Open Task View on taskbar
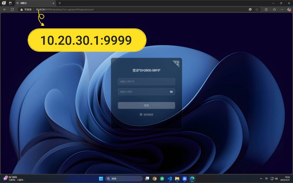Viewport: 293px width, 183px height. (x=147, y=179)
